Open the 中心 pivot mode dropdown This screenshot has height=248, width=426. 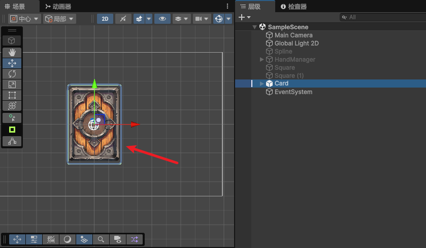click(24, 19)
